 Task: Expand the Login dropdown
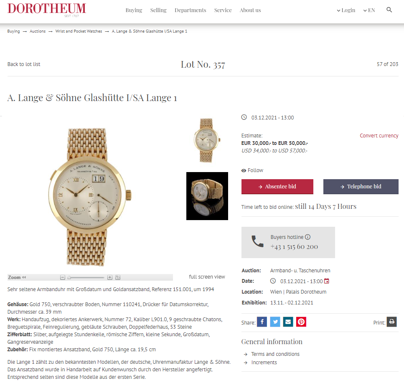[346, 10]
